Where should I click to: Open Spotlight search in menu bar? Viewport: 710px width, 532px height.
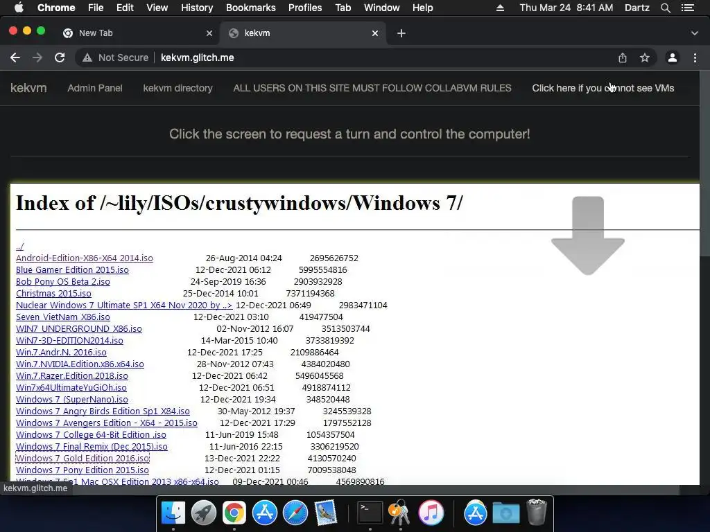[666, 8]
